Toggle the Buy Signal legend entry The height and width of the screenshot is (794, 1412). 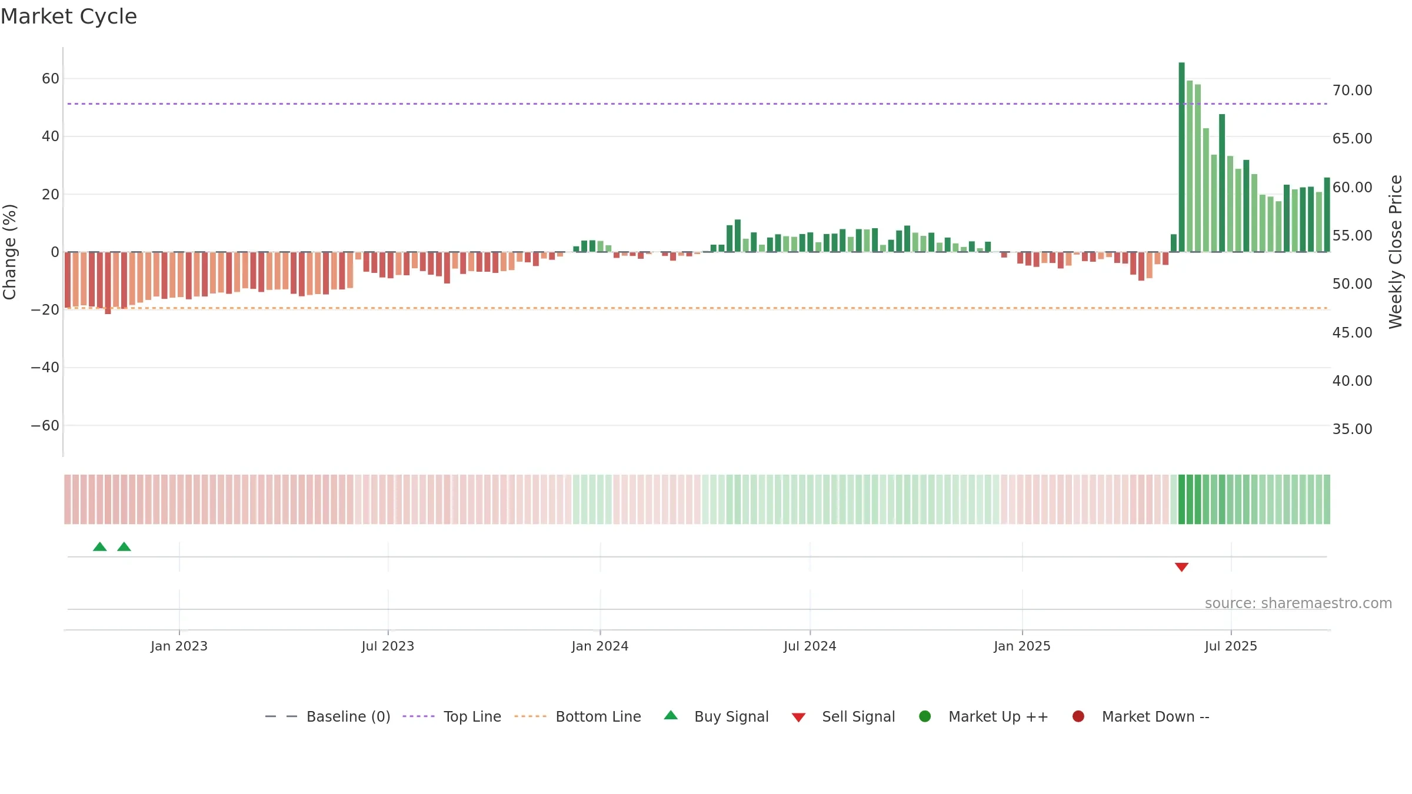pos(716,716)
